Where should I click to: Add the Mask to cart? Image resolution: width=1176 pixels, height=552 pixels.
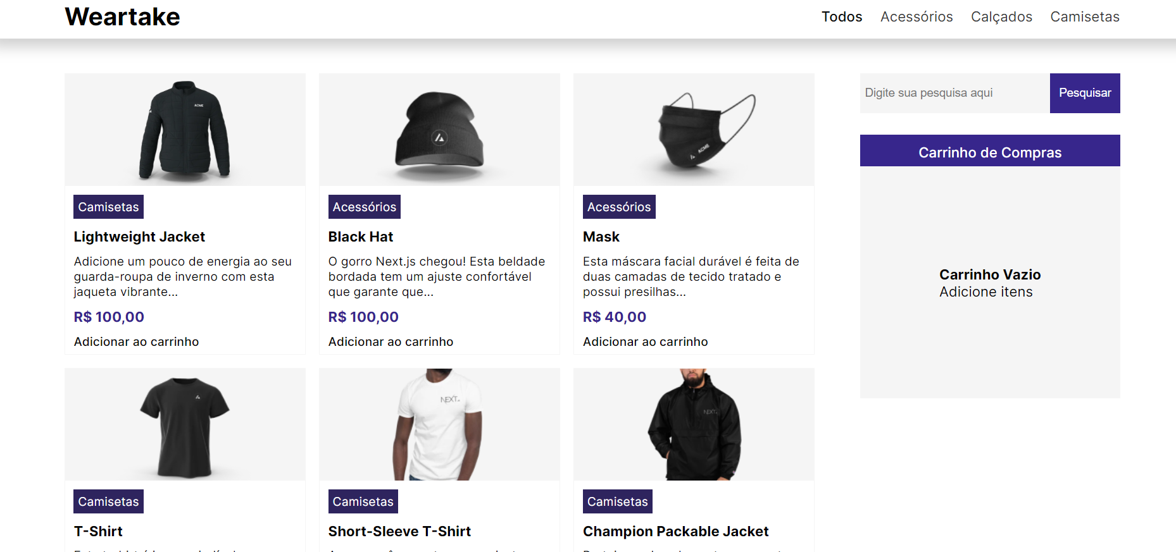coord(645,341)
